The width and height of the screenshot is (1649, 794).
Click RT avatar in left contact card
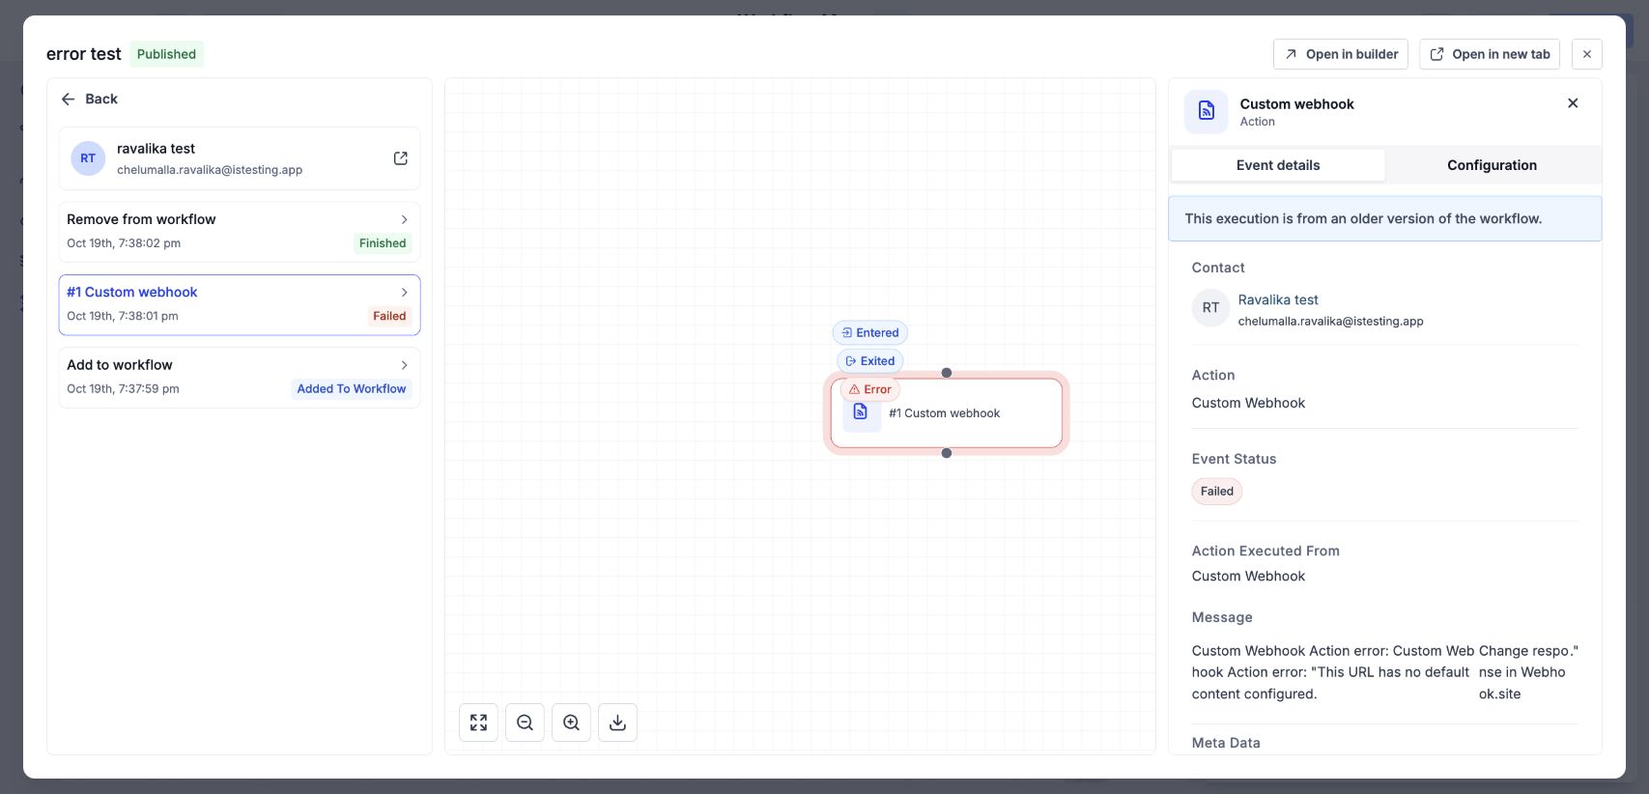tap(88, 158)
